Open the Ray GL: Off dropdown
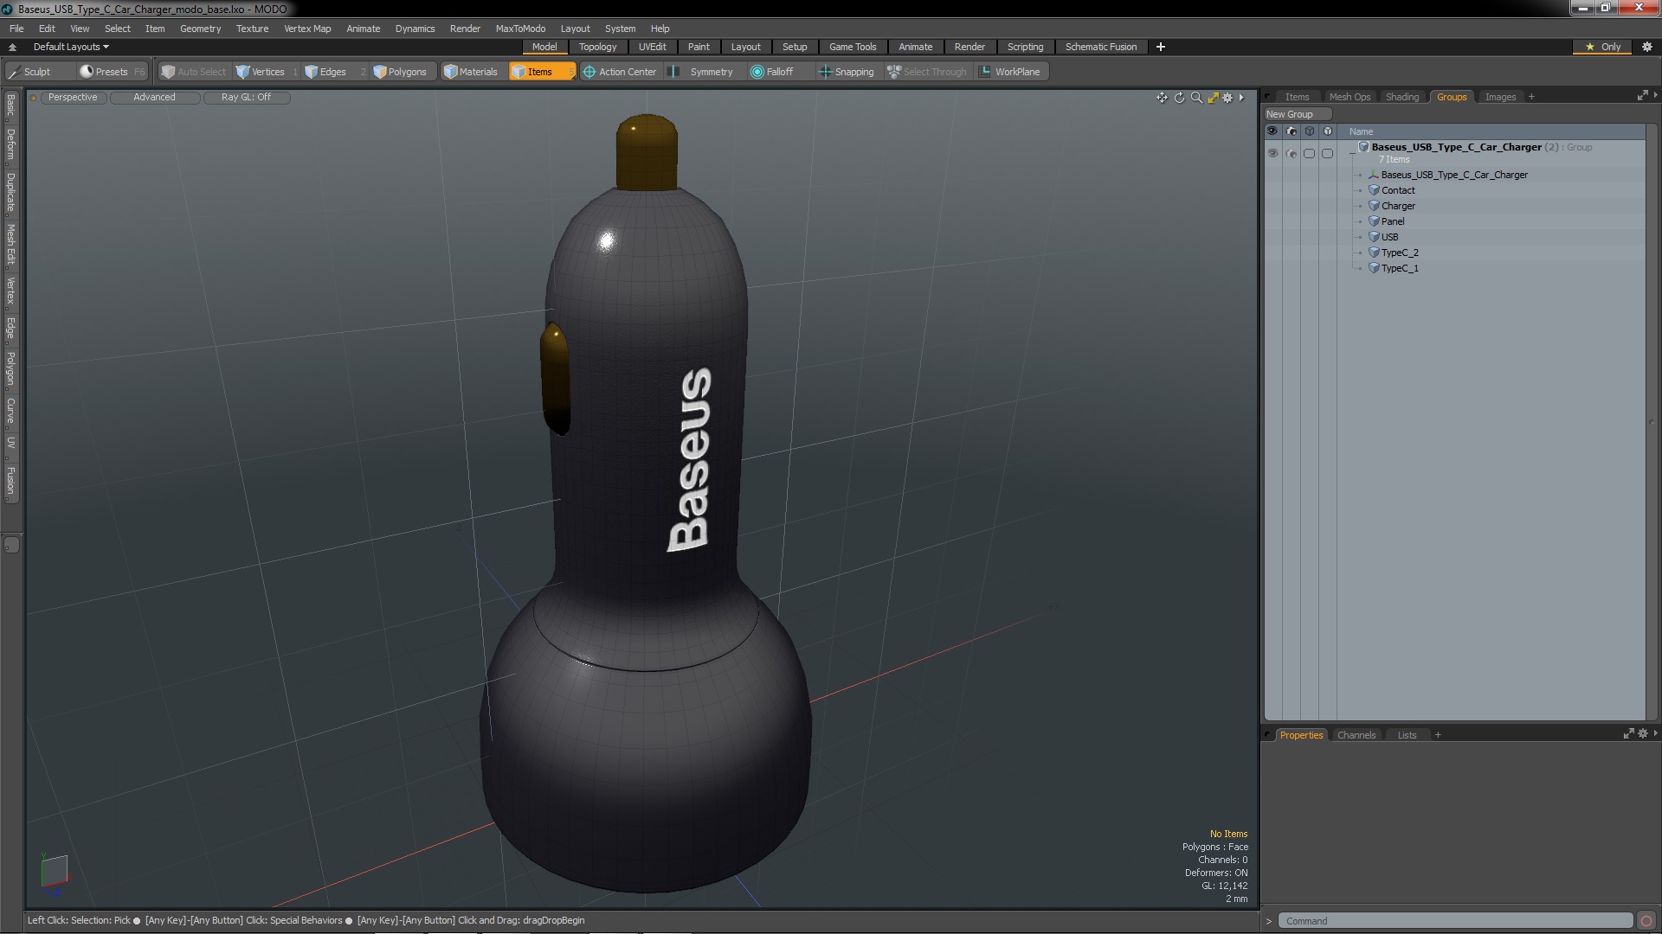 (246, 98)
